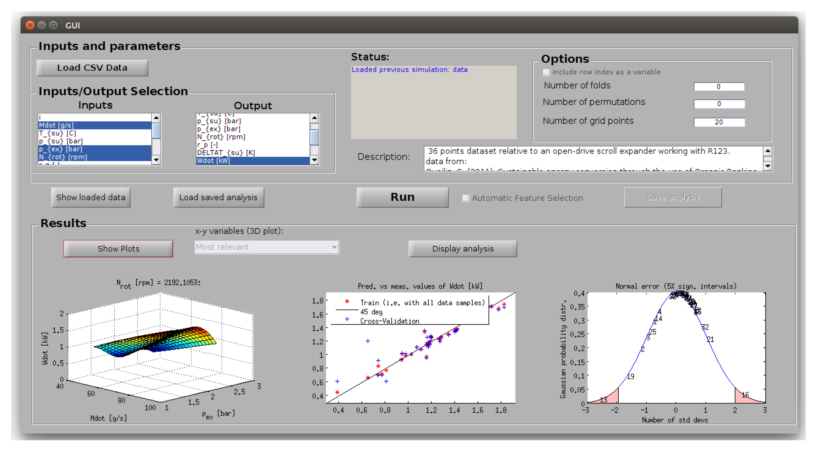The width and height of the screenshot is (816, 452).
Task: Click Load CSV Data button
Action: click(92, 68)
